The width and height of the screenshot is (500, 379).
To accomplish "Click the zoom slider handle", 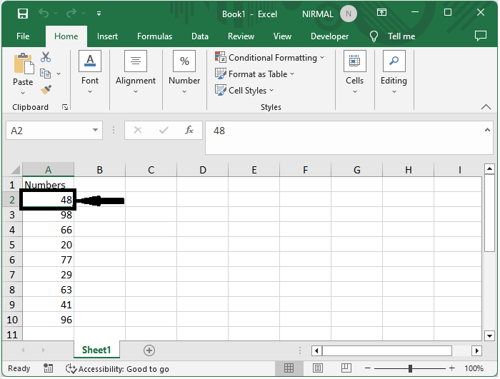I will [410, 368].
